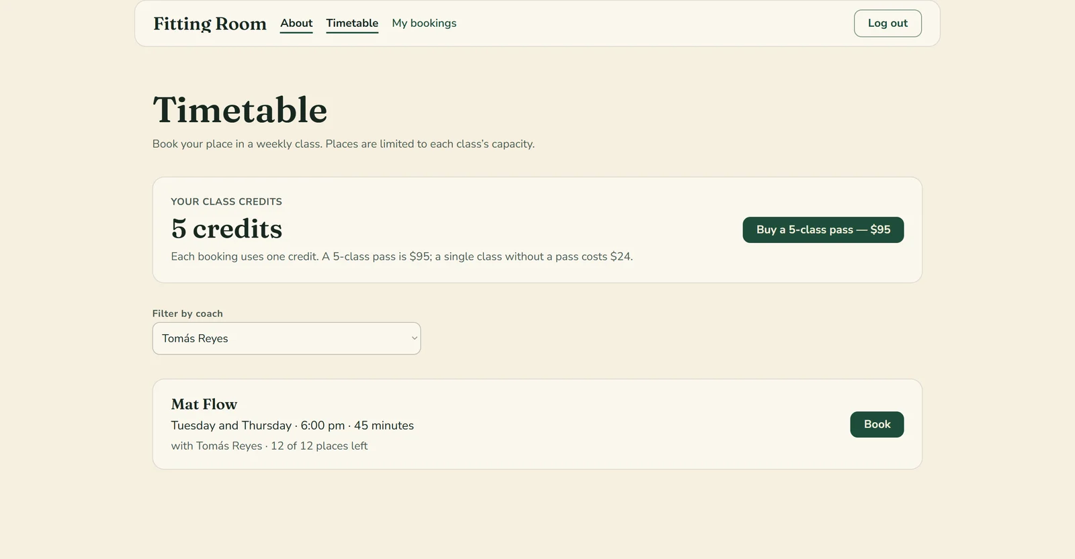The image size is (1075, 559).
Task: View My bookings
Action: coord(424,23)
